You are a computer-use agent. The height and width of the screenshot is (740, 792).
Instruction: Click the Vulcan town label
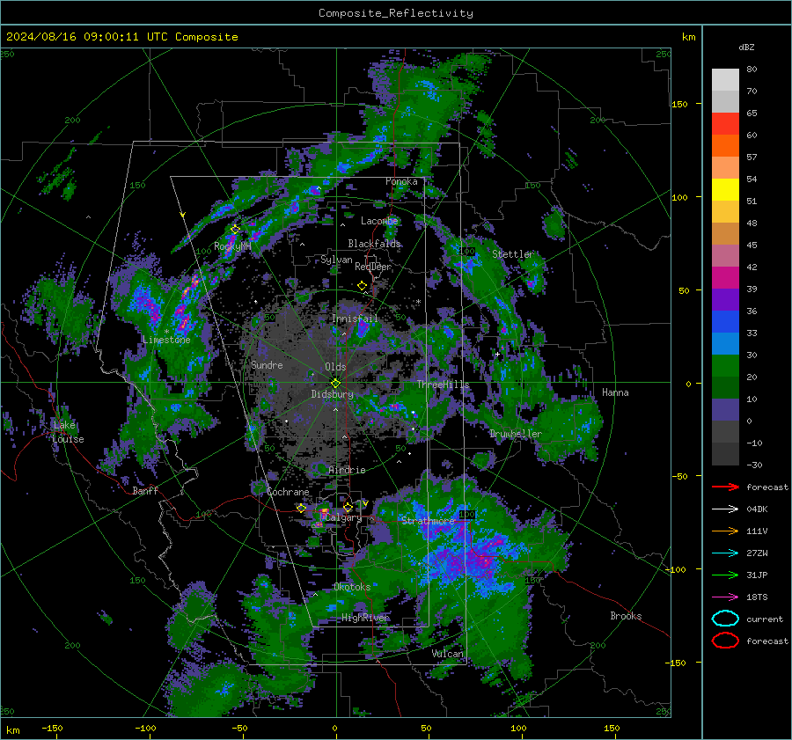tap(448, 654)
